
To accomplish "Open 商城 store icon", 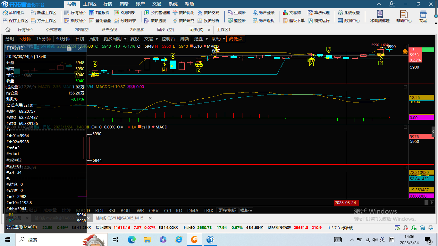I will coord(423,14).
